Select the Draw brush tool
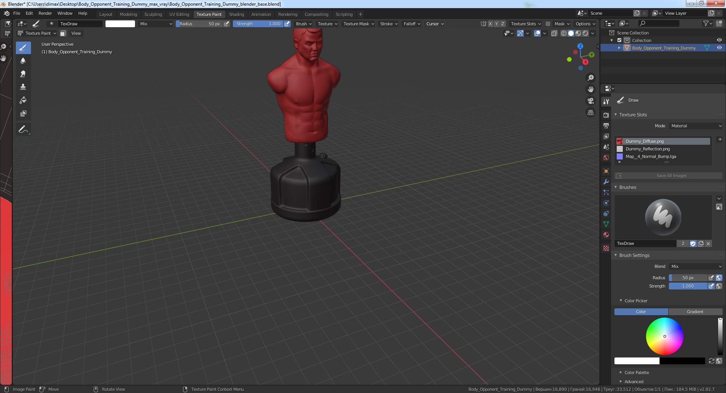 point(23,48)
